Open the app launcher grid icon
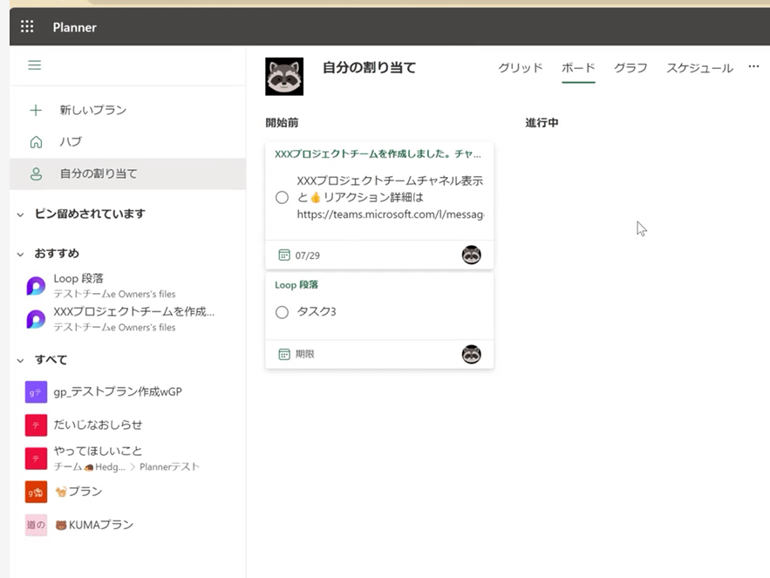This screenshot has height=578, width=770. coord(27,26)
